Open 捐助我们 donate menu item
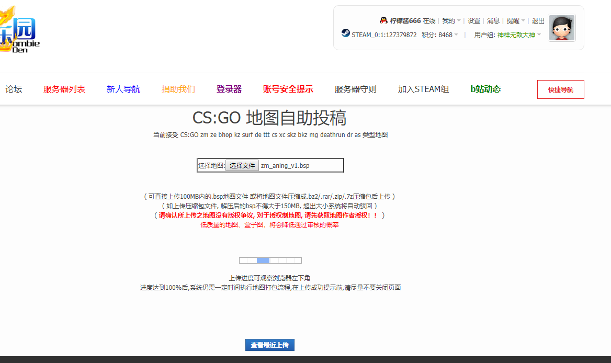This screenshot has height=363, width=611. (x=178, y=89)
